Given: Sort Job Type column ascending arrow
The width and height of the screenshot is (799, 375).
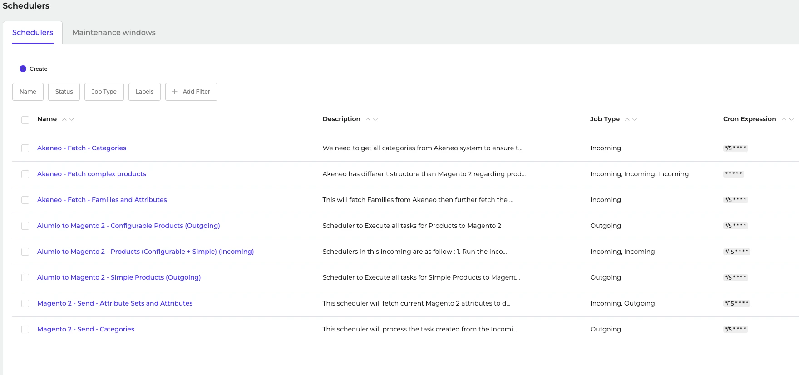Looking at the screenshot, I should [627, 119].
